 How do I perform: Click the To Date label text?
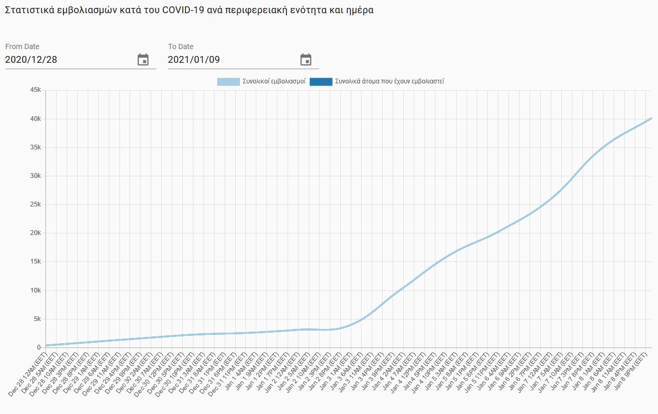point(181,46)
